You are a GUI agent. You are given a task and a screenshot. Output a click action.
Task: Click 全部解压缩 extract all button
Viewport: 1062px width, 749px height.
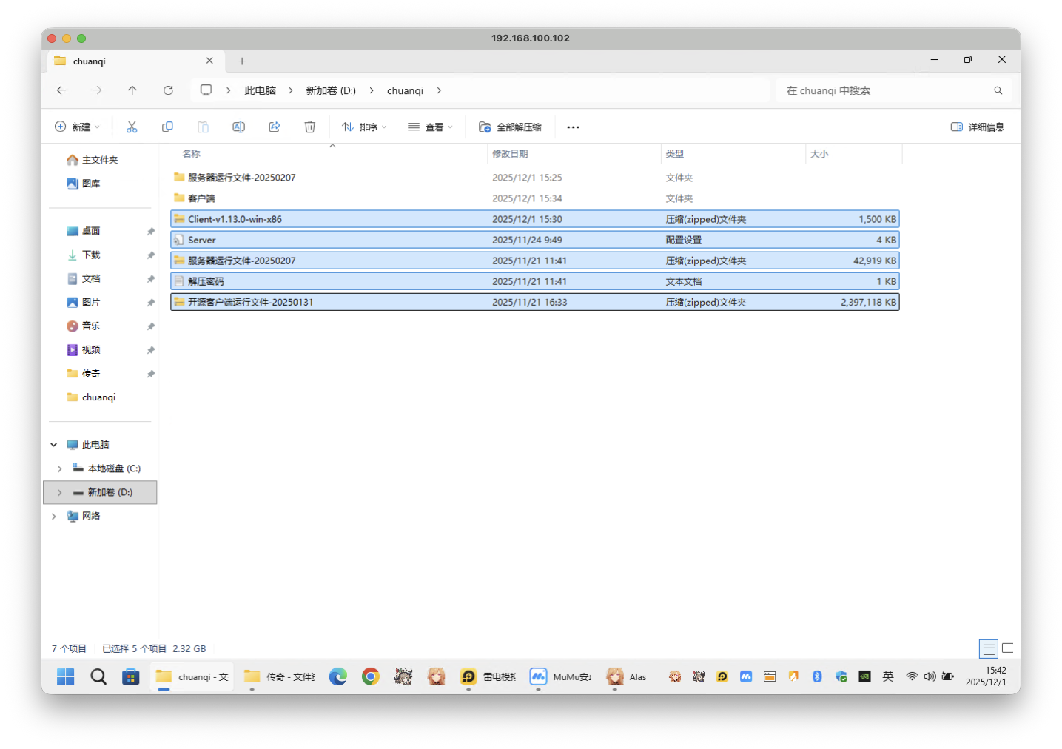[x=511, y=127]
